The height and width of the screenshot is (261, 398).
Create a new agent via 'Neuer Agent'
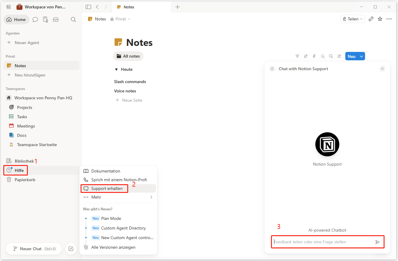pos(41,43)
